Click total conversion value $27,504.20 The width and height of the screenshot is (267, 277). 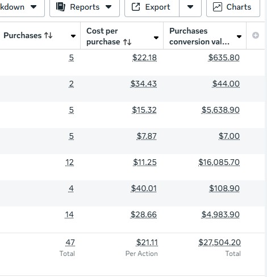[x=220, y=242]
